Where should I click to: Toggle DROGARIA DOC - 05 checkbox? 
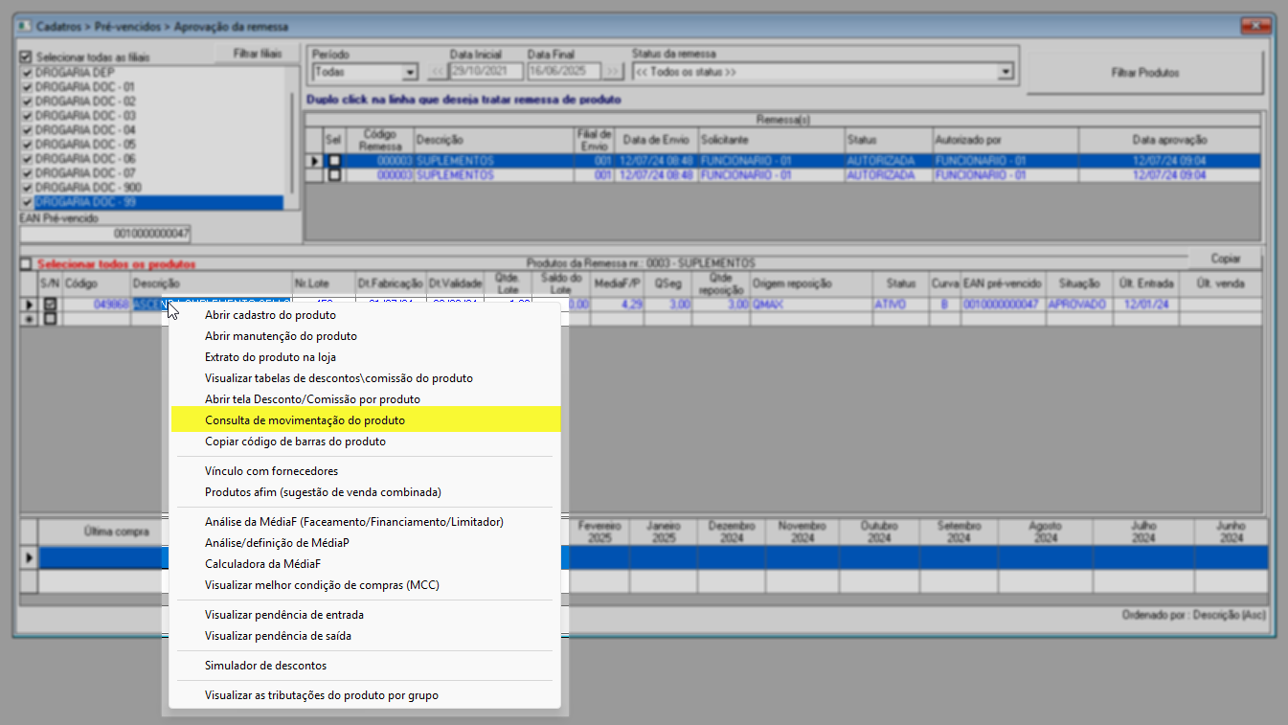[x=26, y=145]
